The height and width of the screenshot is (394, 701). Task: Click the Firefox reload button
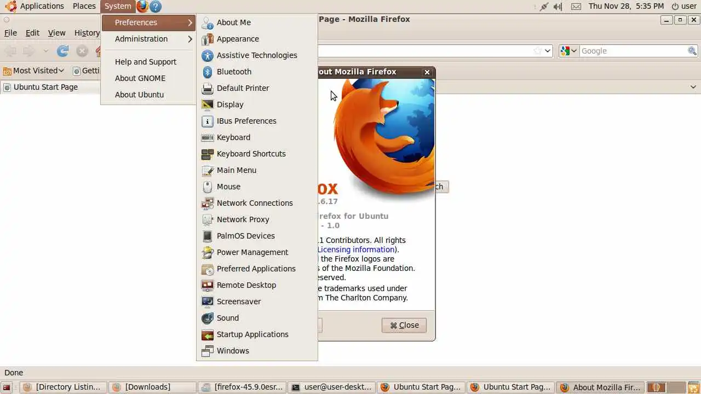(x=63, y=51)
